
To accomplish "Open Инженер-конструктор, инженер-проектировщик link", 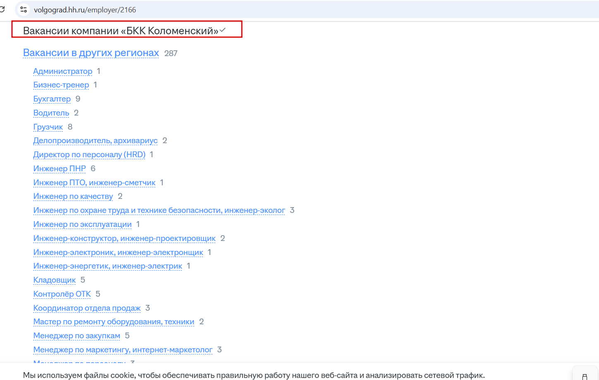I will tap(124, 238).
